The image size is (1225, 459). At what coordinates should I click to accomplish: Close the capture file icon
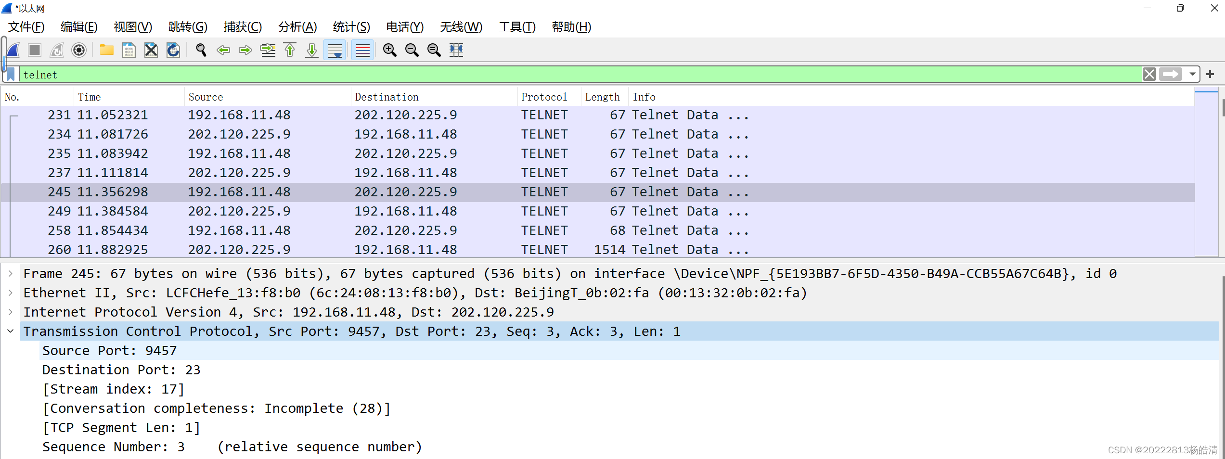tap(151, 50)
